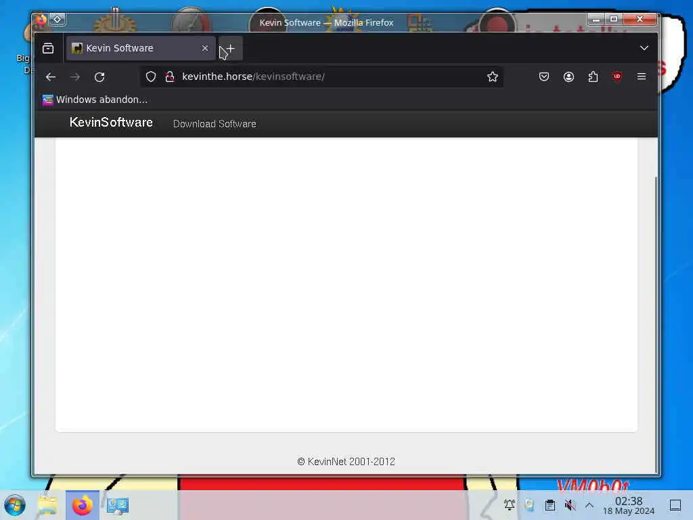The image size is (693, 520).
Task: Minimize the Firefox window
Action: click(596, 18)
